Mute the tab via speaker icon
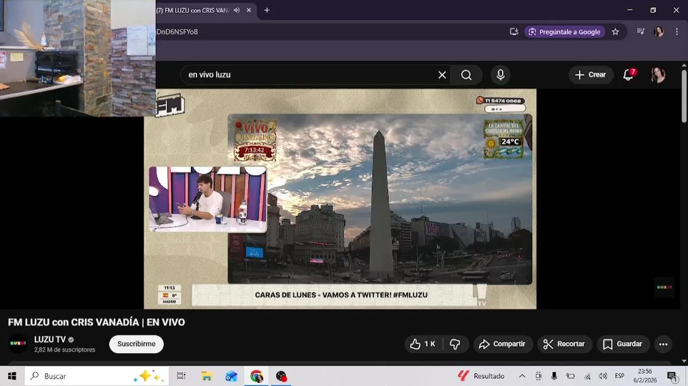The image size is (688, 386). click(237, 10)
